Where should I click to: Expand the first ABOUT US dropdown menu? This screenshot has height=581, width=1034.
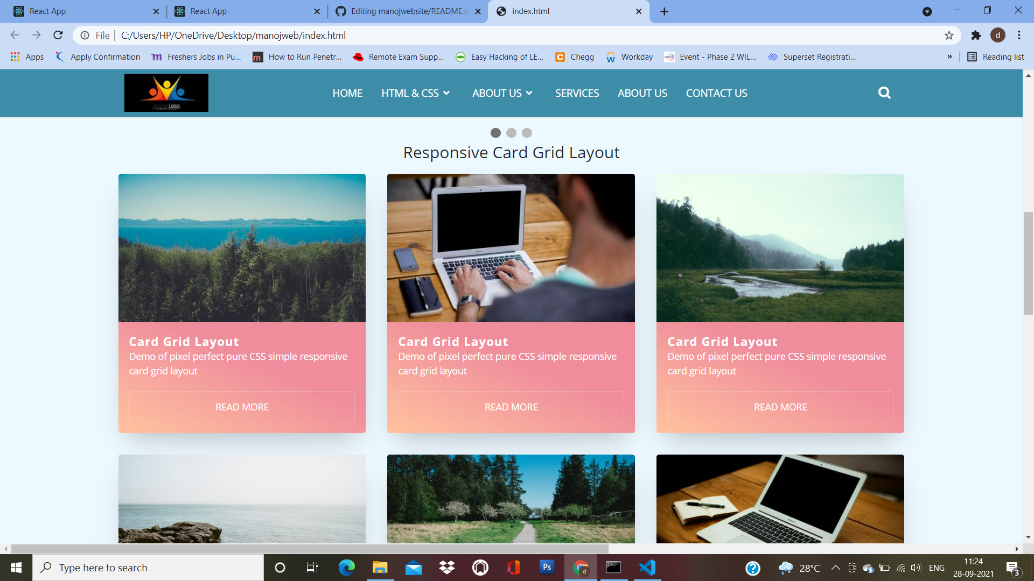pos(502,94)
